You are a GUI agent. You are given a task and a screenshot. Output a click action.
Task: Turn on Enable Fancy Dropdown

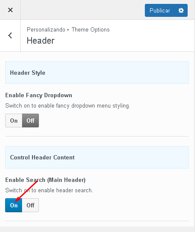[14, 121]
